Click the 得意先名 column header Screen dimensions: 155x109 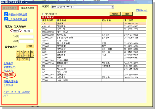tap(79, 21)
